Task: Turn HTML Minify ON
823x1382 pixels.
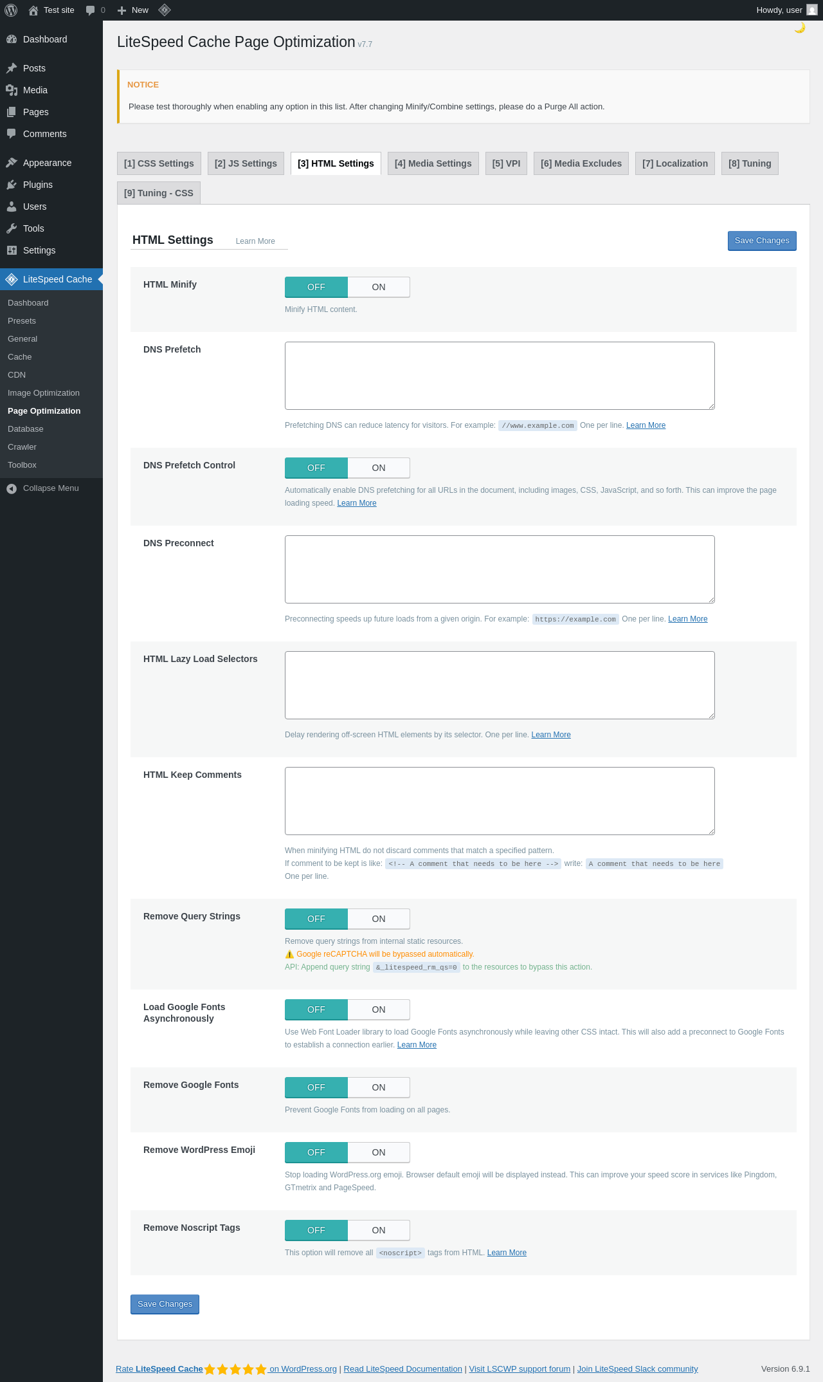Action: point(379,287)
